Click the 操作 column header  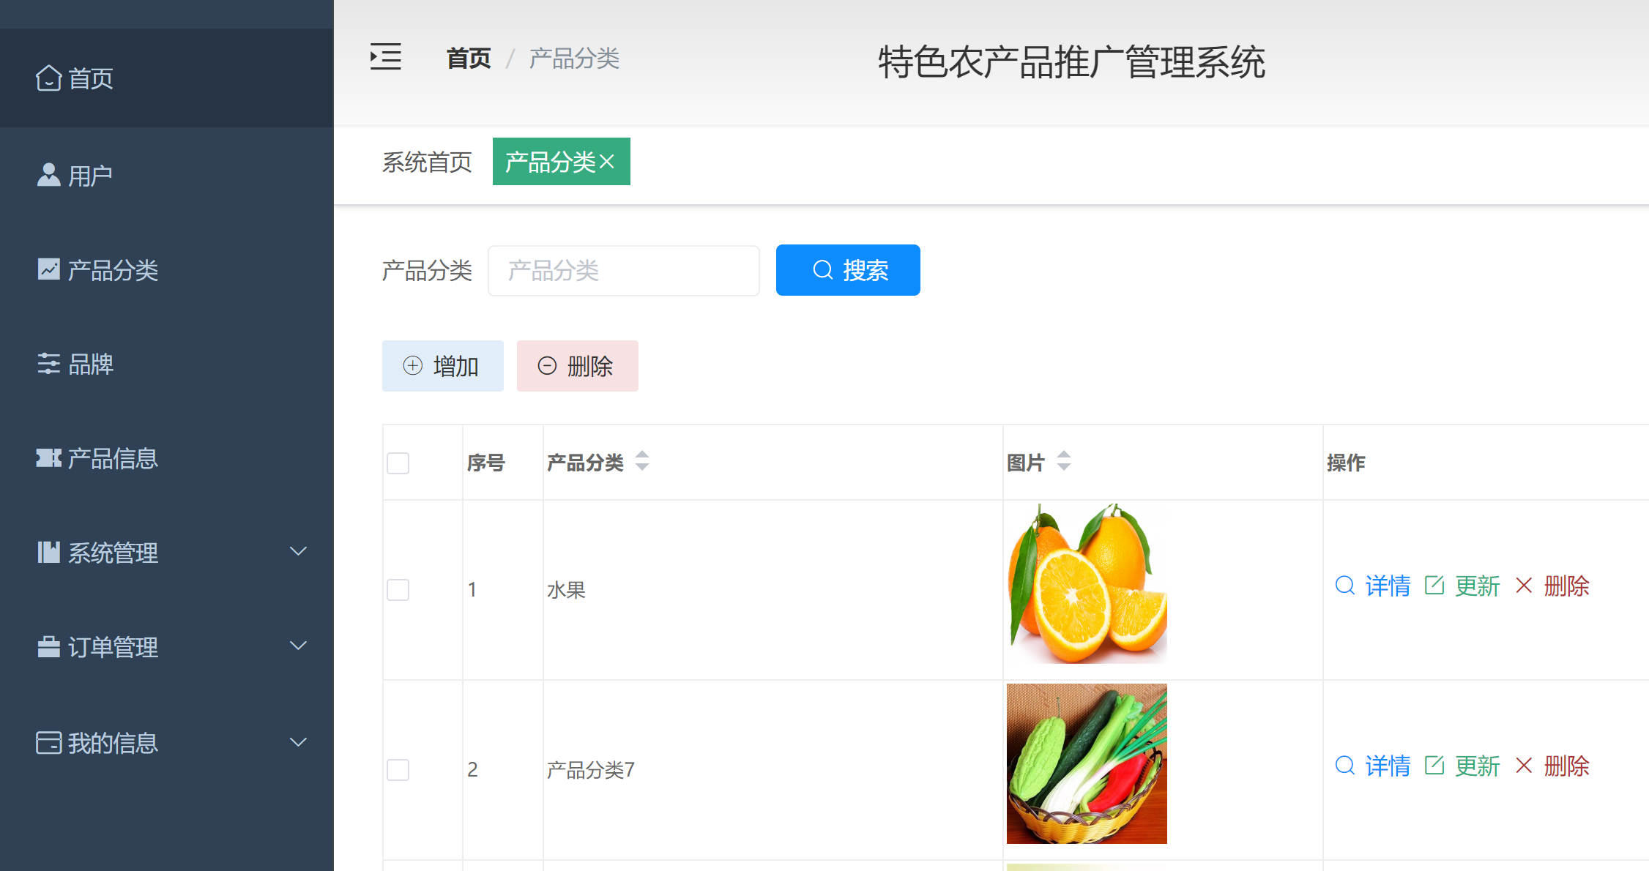(x=1346, y=463)
